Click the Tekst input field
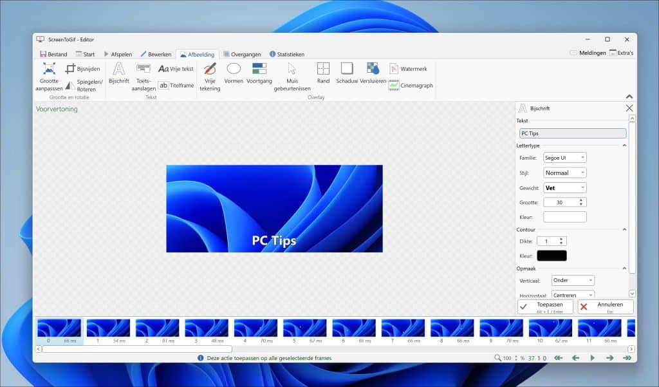Screen dimensions: 659x387 572,133
